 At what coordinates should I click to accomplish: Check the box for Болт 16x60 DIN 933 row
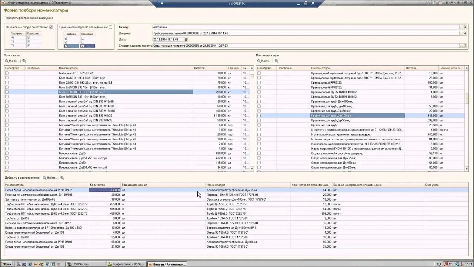(7, 78)
